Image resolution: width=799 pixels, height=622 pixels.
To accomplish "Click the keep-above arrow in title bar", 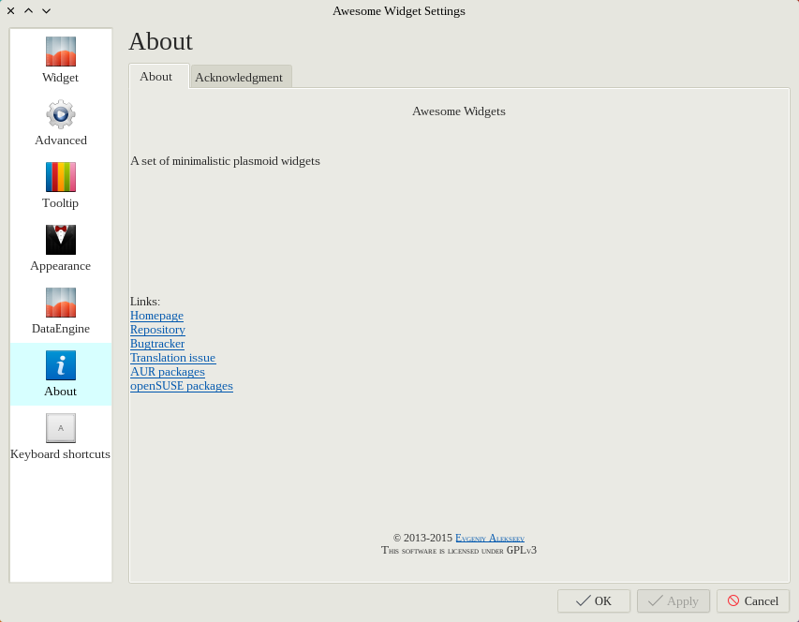I will coord(28,11).
